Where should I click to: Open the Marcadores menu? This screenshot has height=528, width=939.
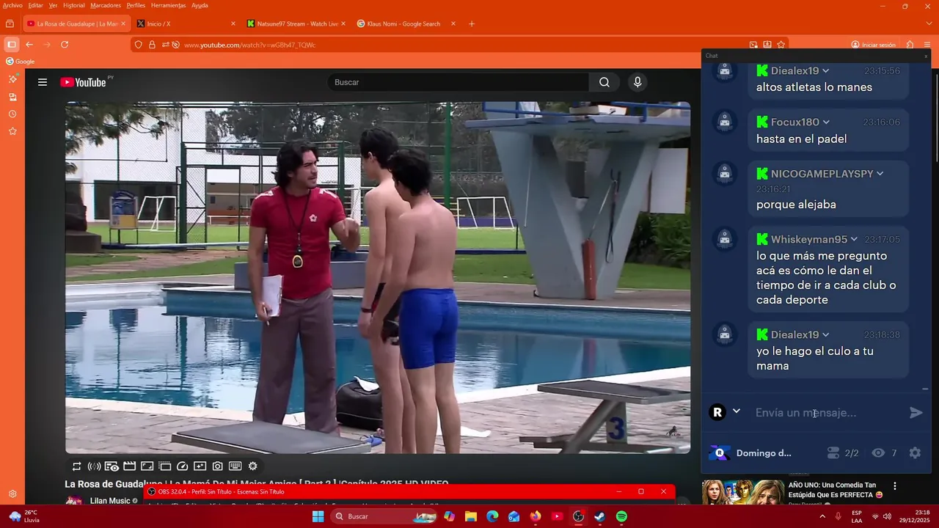[106, 5]
